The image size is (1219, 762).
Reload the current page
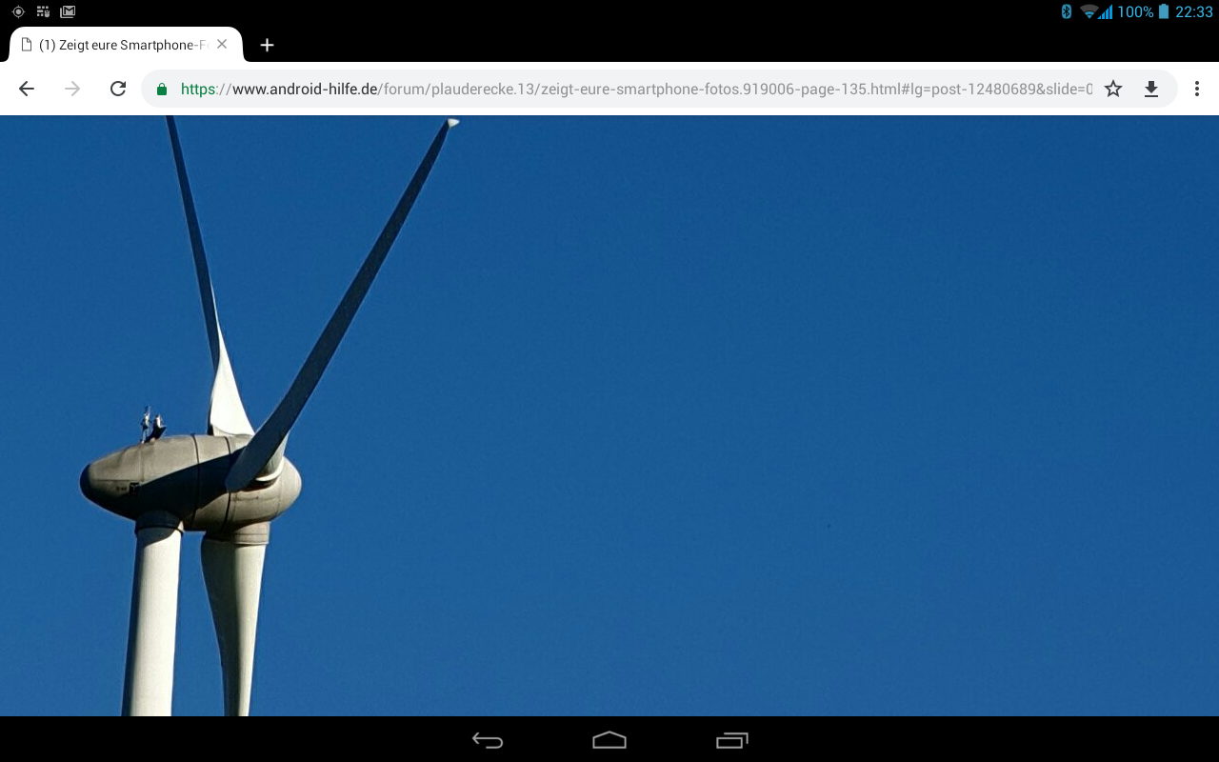pyautogui.click(x=118, y=89)
